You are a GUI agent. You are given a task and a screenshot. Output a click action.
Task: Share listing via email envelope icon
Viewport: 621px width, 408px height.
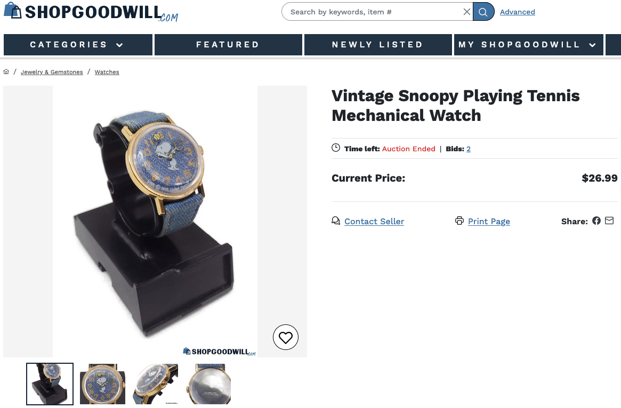[609, 221]
